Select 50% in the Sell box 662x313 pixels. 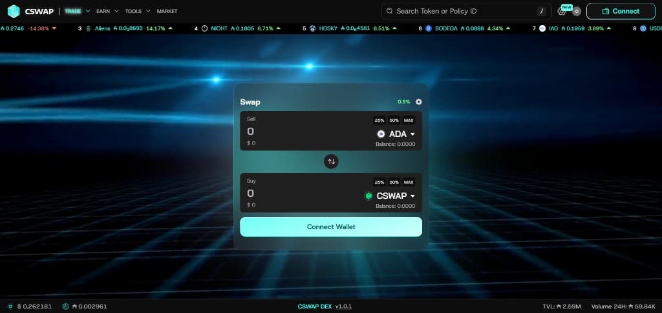click(x=394, y=121)
